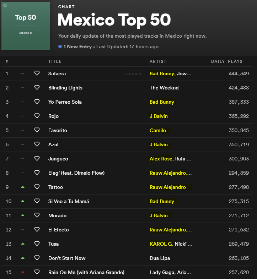This screenshot has height=279, width=257.
Task: Open artist Dua Lipa
Action: 160,258
